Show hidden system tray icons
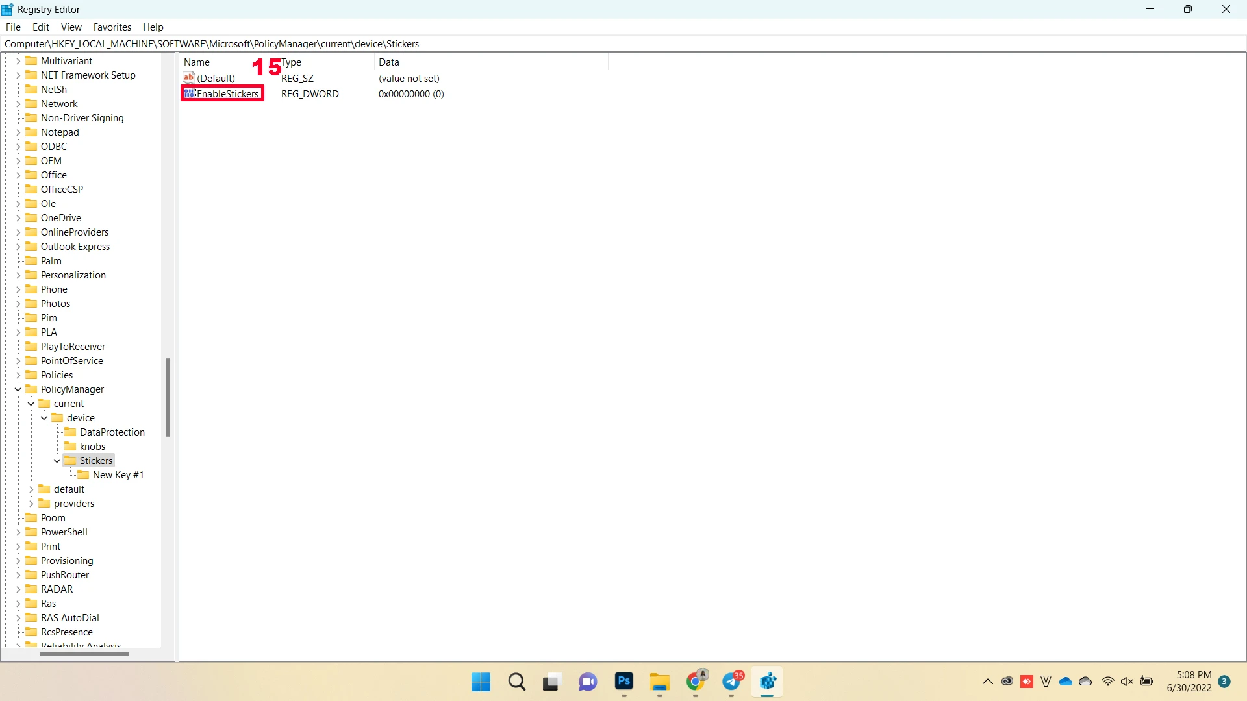 (x=988, y=682)
